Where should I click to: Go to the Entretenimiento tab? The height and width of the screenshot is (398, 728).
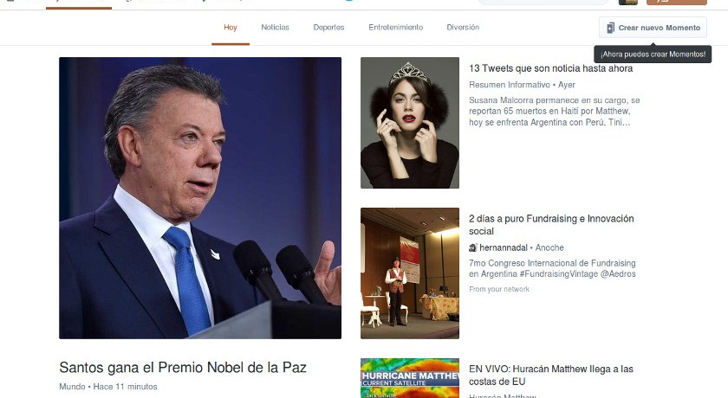[x=395, y=28]
